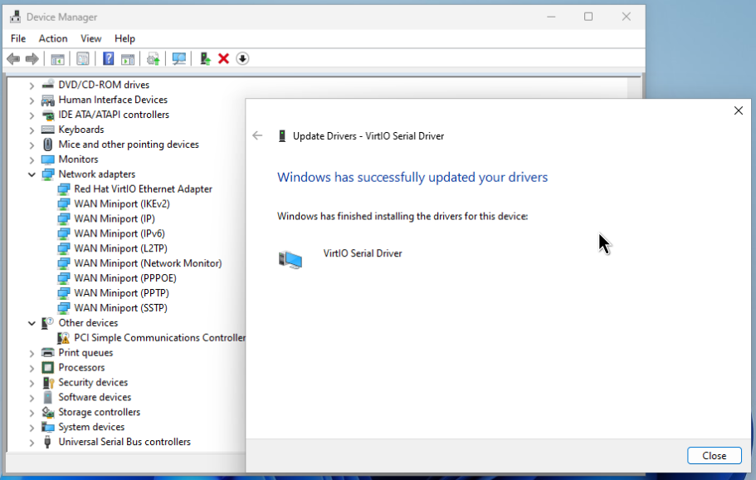The width and height of the screenshot is (756, 480).
Task: Expand the Processors category
Action: click(32, 368)
